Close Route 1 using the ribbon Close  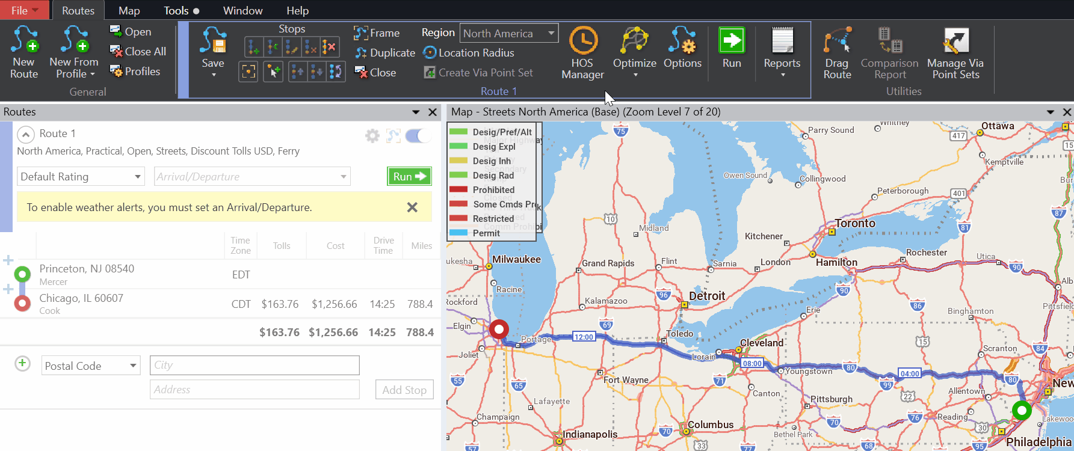click(x=375, y=73)
